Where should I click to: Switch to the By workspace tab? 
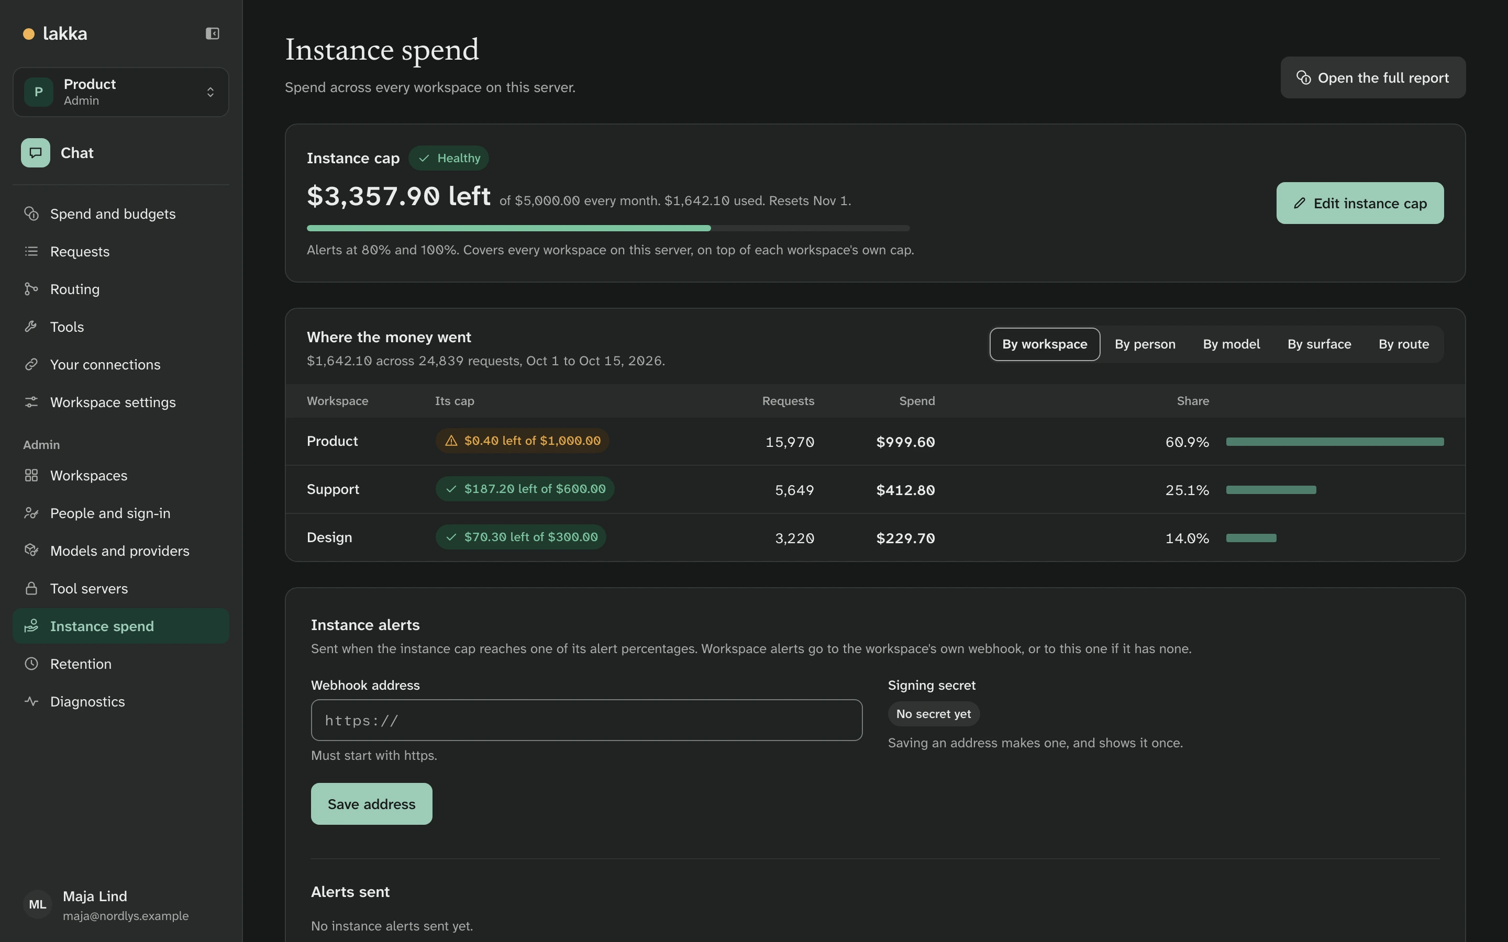tap(1045, 344)
